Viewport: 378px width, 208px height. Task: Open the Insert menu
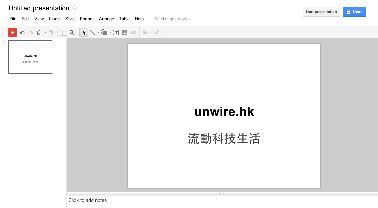click(54, 19)
